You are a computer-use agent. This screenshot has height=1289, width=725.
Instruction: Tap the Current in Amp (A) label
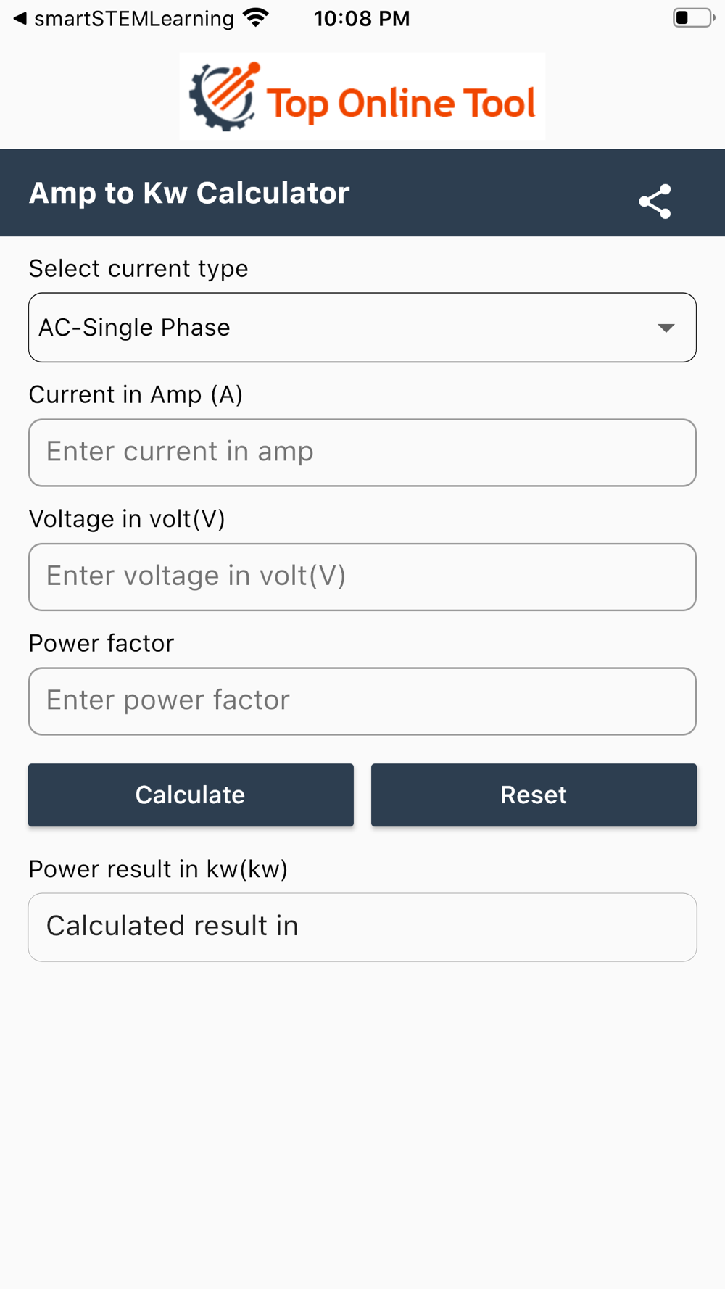(x=136, y=394)
